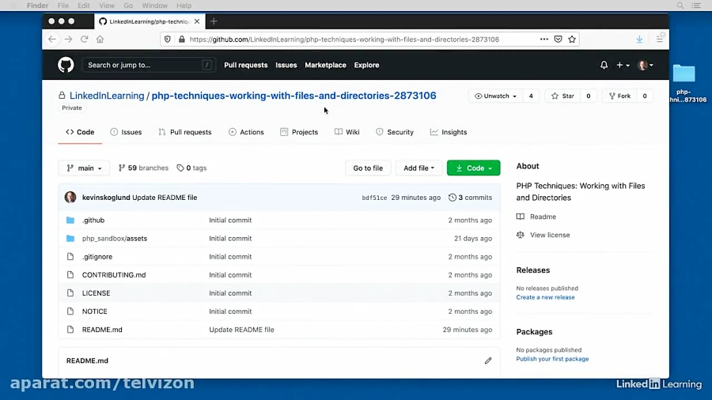Viewport: 712px width, 400px height.
Task: Open the notifications bell
Action: 604,65
